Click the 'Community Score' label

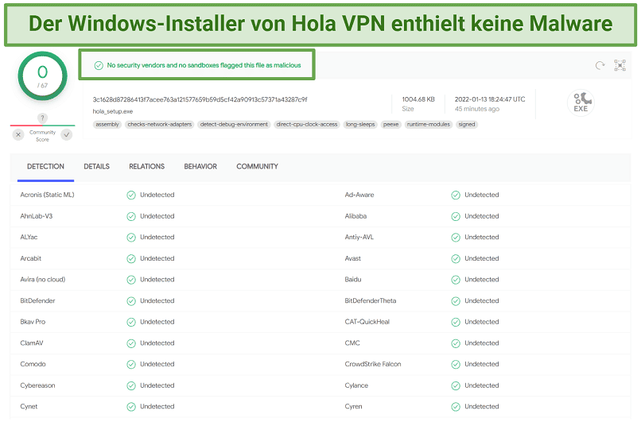pos(42,136)
